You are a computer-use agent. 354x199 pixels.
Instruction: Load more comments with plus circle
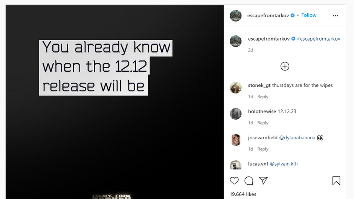pos(285,66)
